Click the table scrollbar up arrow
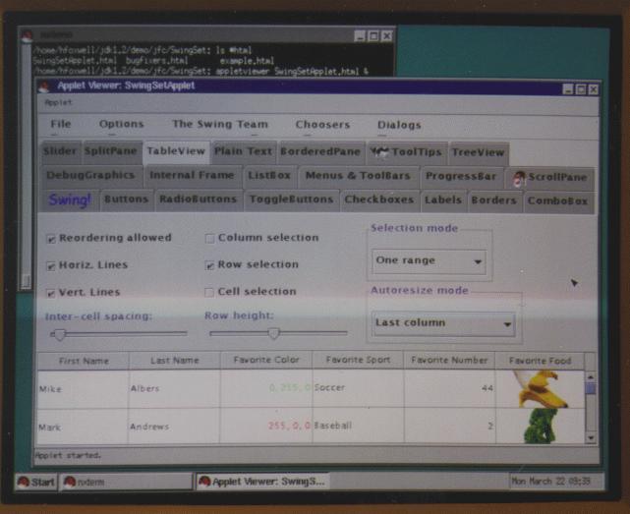Viewport: 630px width, 514px height. pyautogui.click(x=591, y=377)
